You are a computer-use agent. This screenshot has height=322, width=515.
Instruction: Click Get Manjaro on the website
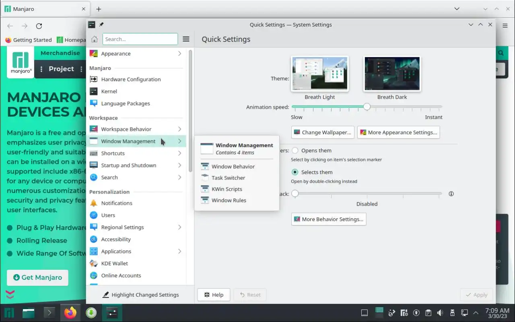(x=37, y=277)
